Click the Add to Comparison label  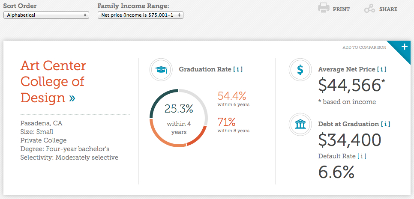(364, 48)
